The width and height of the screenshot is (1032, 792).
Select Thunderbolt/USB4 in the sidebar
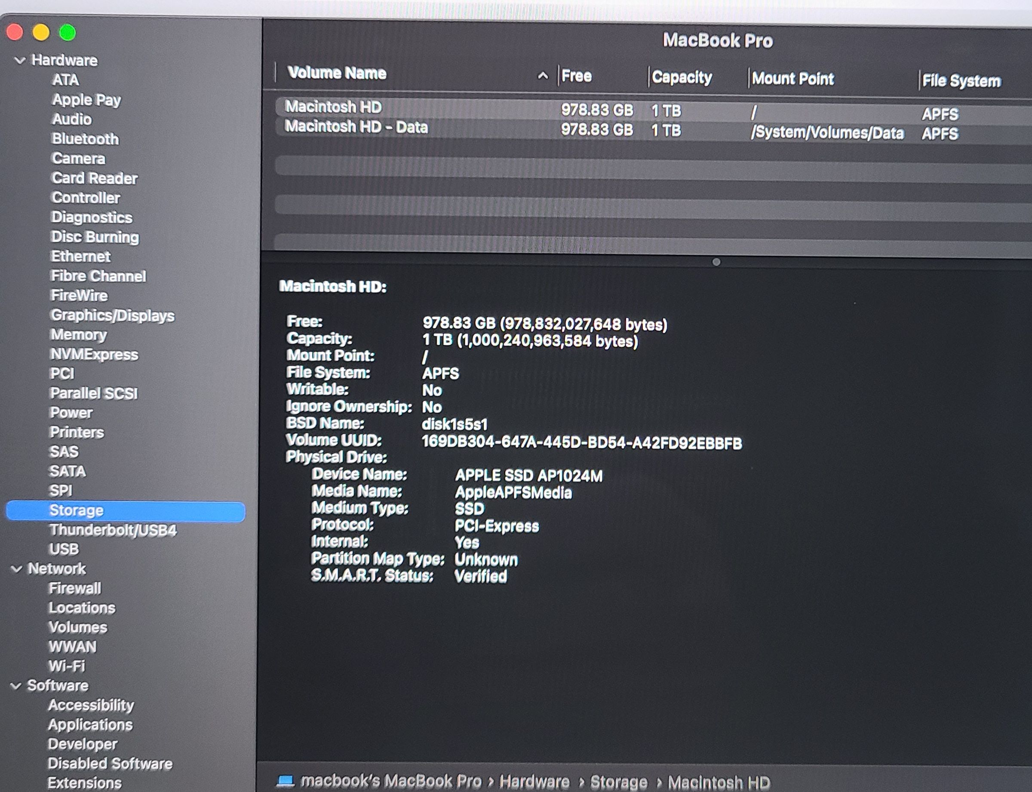click(113, 530)
